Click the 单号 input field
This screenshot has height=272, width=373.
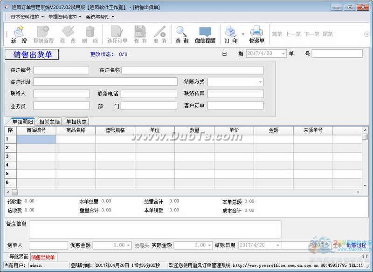click(x=337, y=54)
